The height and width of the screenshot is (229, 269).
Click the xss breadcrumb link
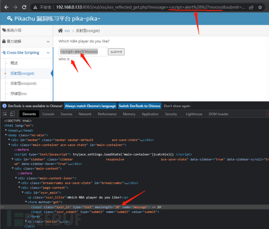pyautogui.click(x=67, y=31)
